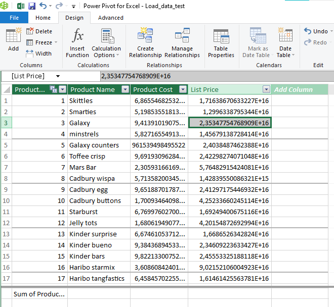Click Create Relationship icon
This screenshot has height=307, width=334.
145,42
